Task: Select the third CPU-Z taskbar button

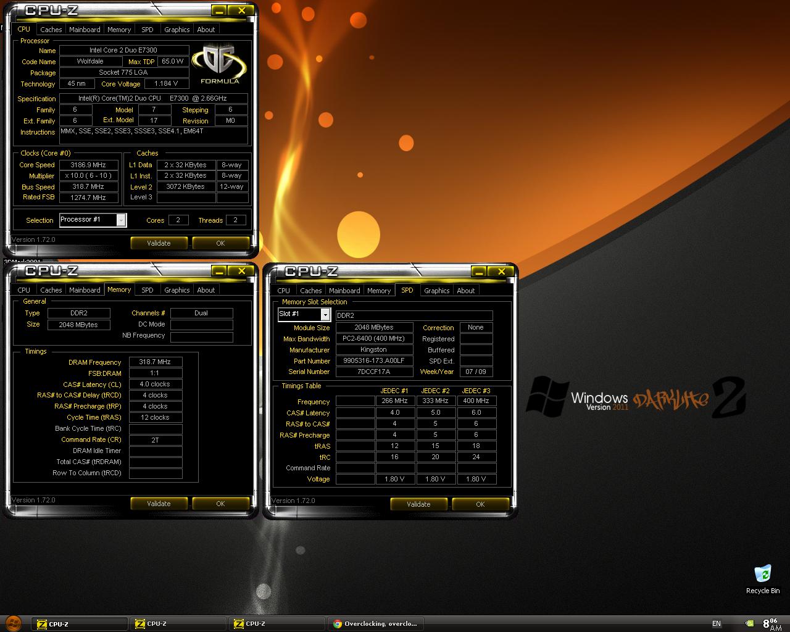Action: point(276,623)
